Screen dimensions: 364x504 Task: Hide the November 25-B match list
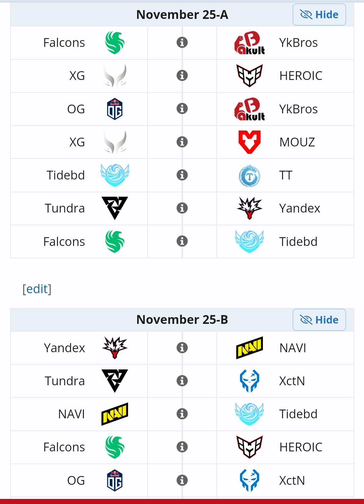[x=319, y=319]
